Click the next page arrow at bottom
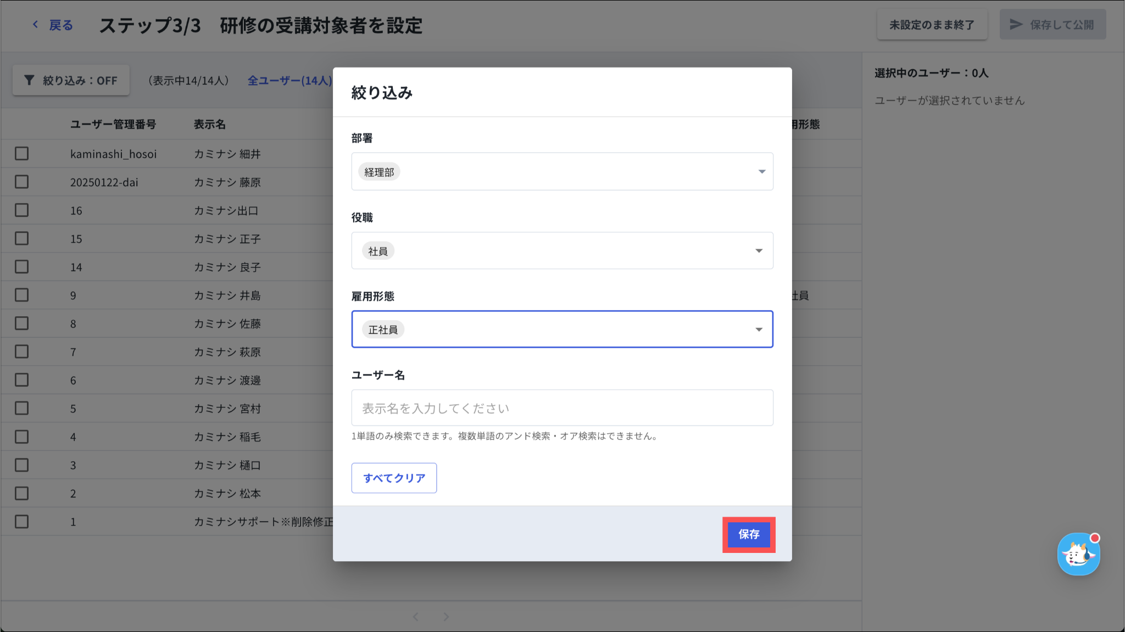 [446, 617]
